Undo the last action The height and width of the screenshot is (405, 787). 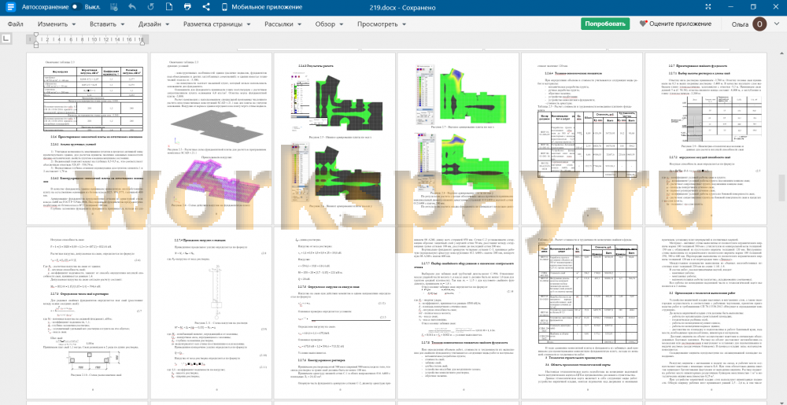(x=132, y=7)
